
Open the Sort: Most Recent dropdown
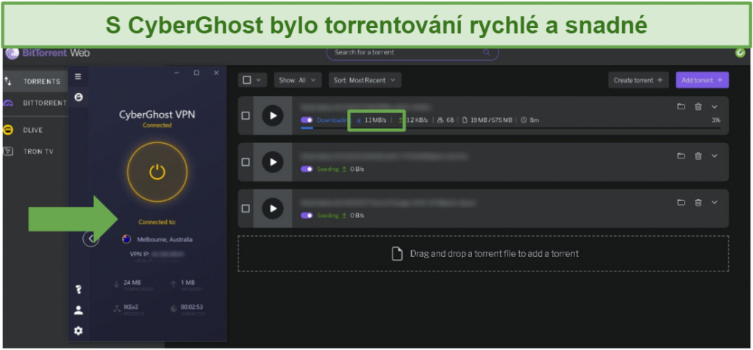pos(365,80)
